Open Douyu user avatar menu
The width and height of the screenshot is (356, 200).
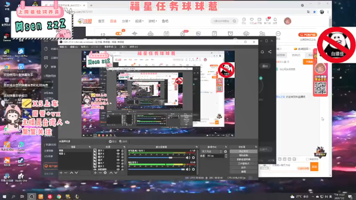(288, 21)
